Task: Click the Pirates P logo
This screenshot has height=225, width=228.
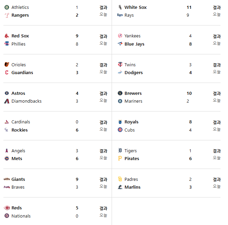Action: pyautogui.click(x=120, y=158)
